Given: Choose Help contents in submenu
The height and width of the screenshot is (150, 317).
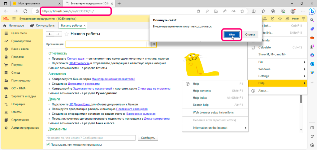Looking at the screenshot, I should (x=215, y=91).
